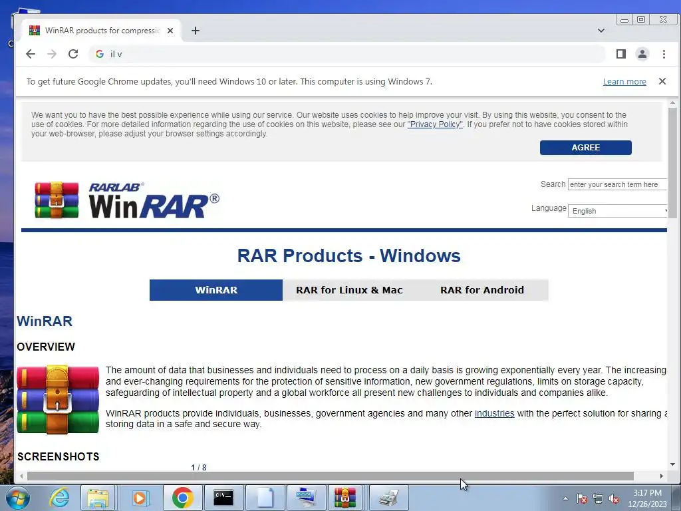Click the browser forward arrow

[52, 54]
